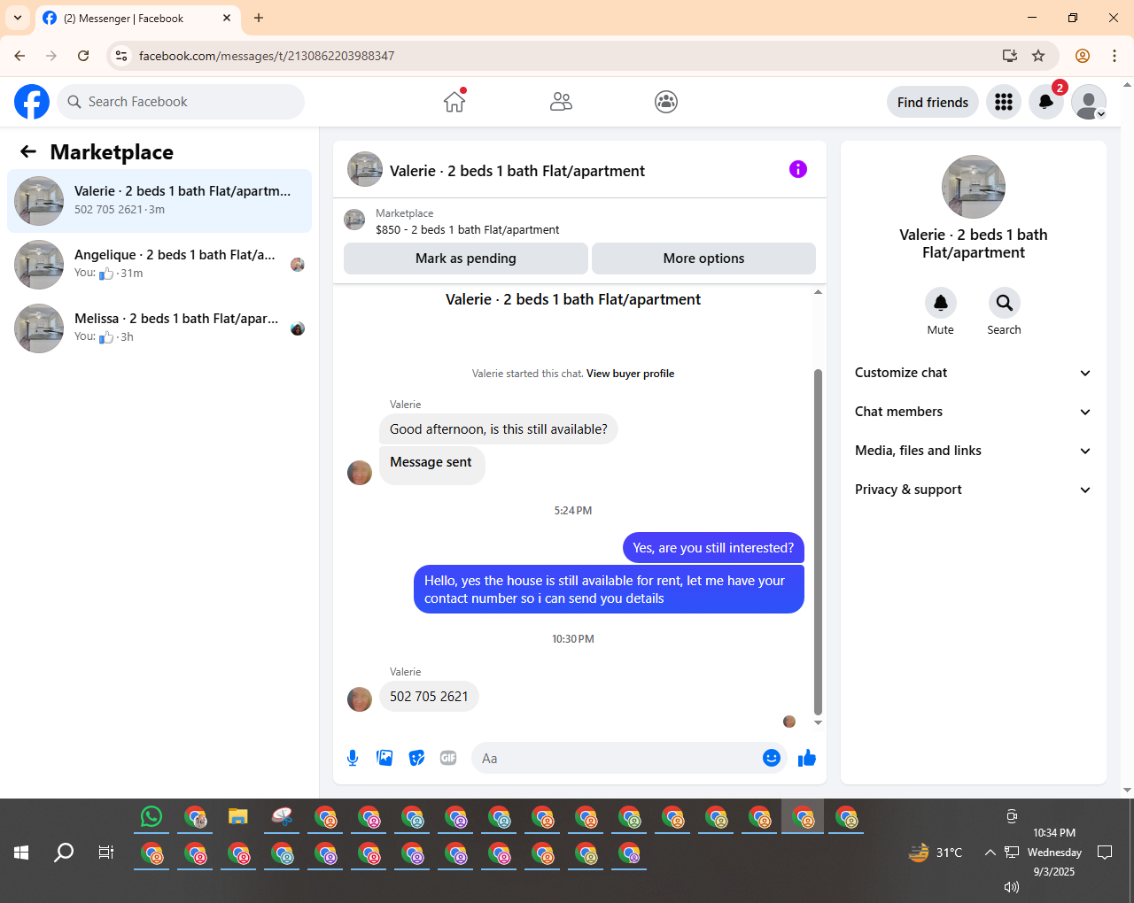Open View buyer profile link
This screenshot has width=1134, height=903.
click(630, 374)
